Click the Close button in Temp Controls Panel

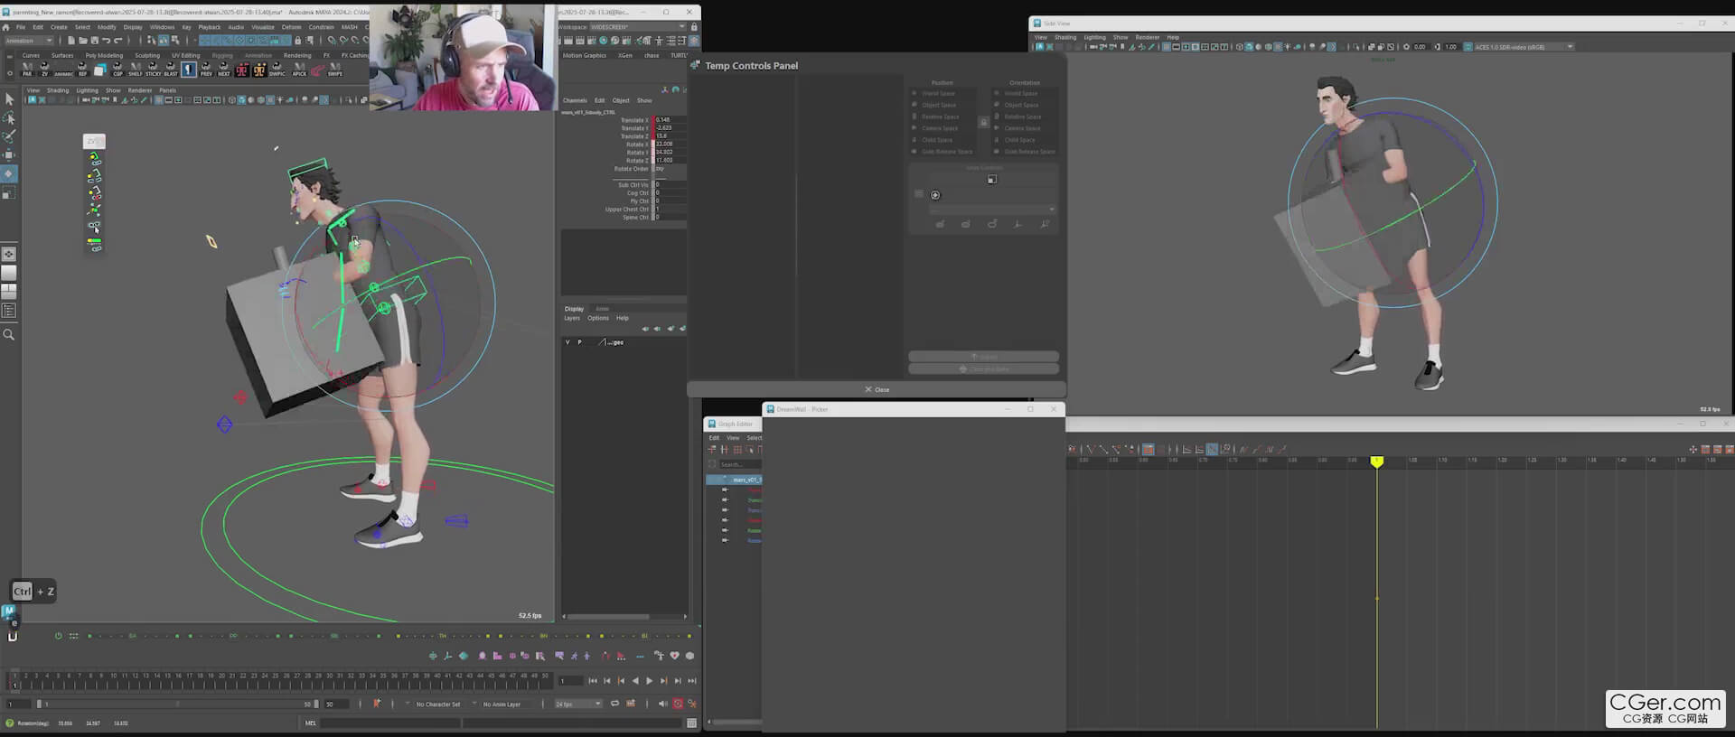tap(877, 389)
